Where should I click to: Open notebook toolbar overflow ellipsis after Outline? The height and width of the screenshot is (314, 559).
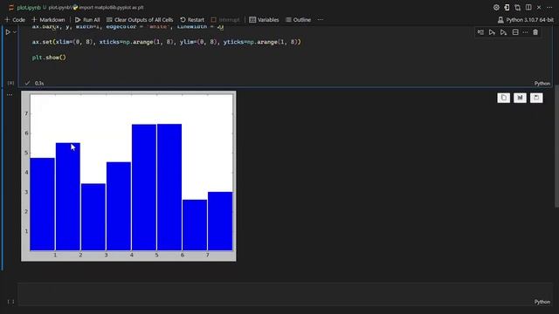point(321,19)
